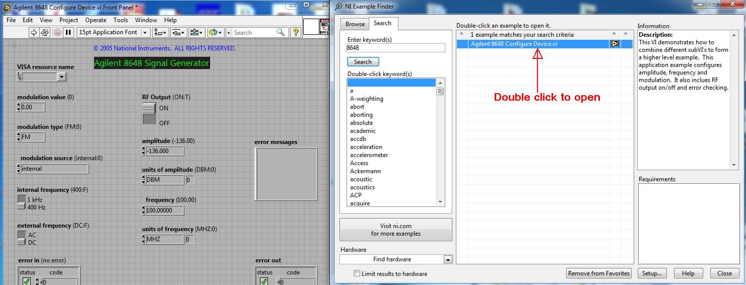Open the Operate menu
746x285 pixels.
(x=96, y=20)
